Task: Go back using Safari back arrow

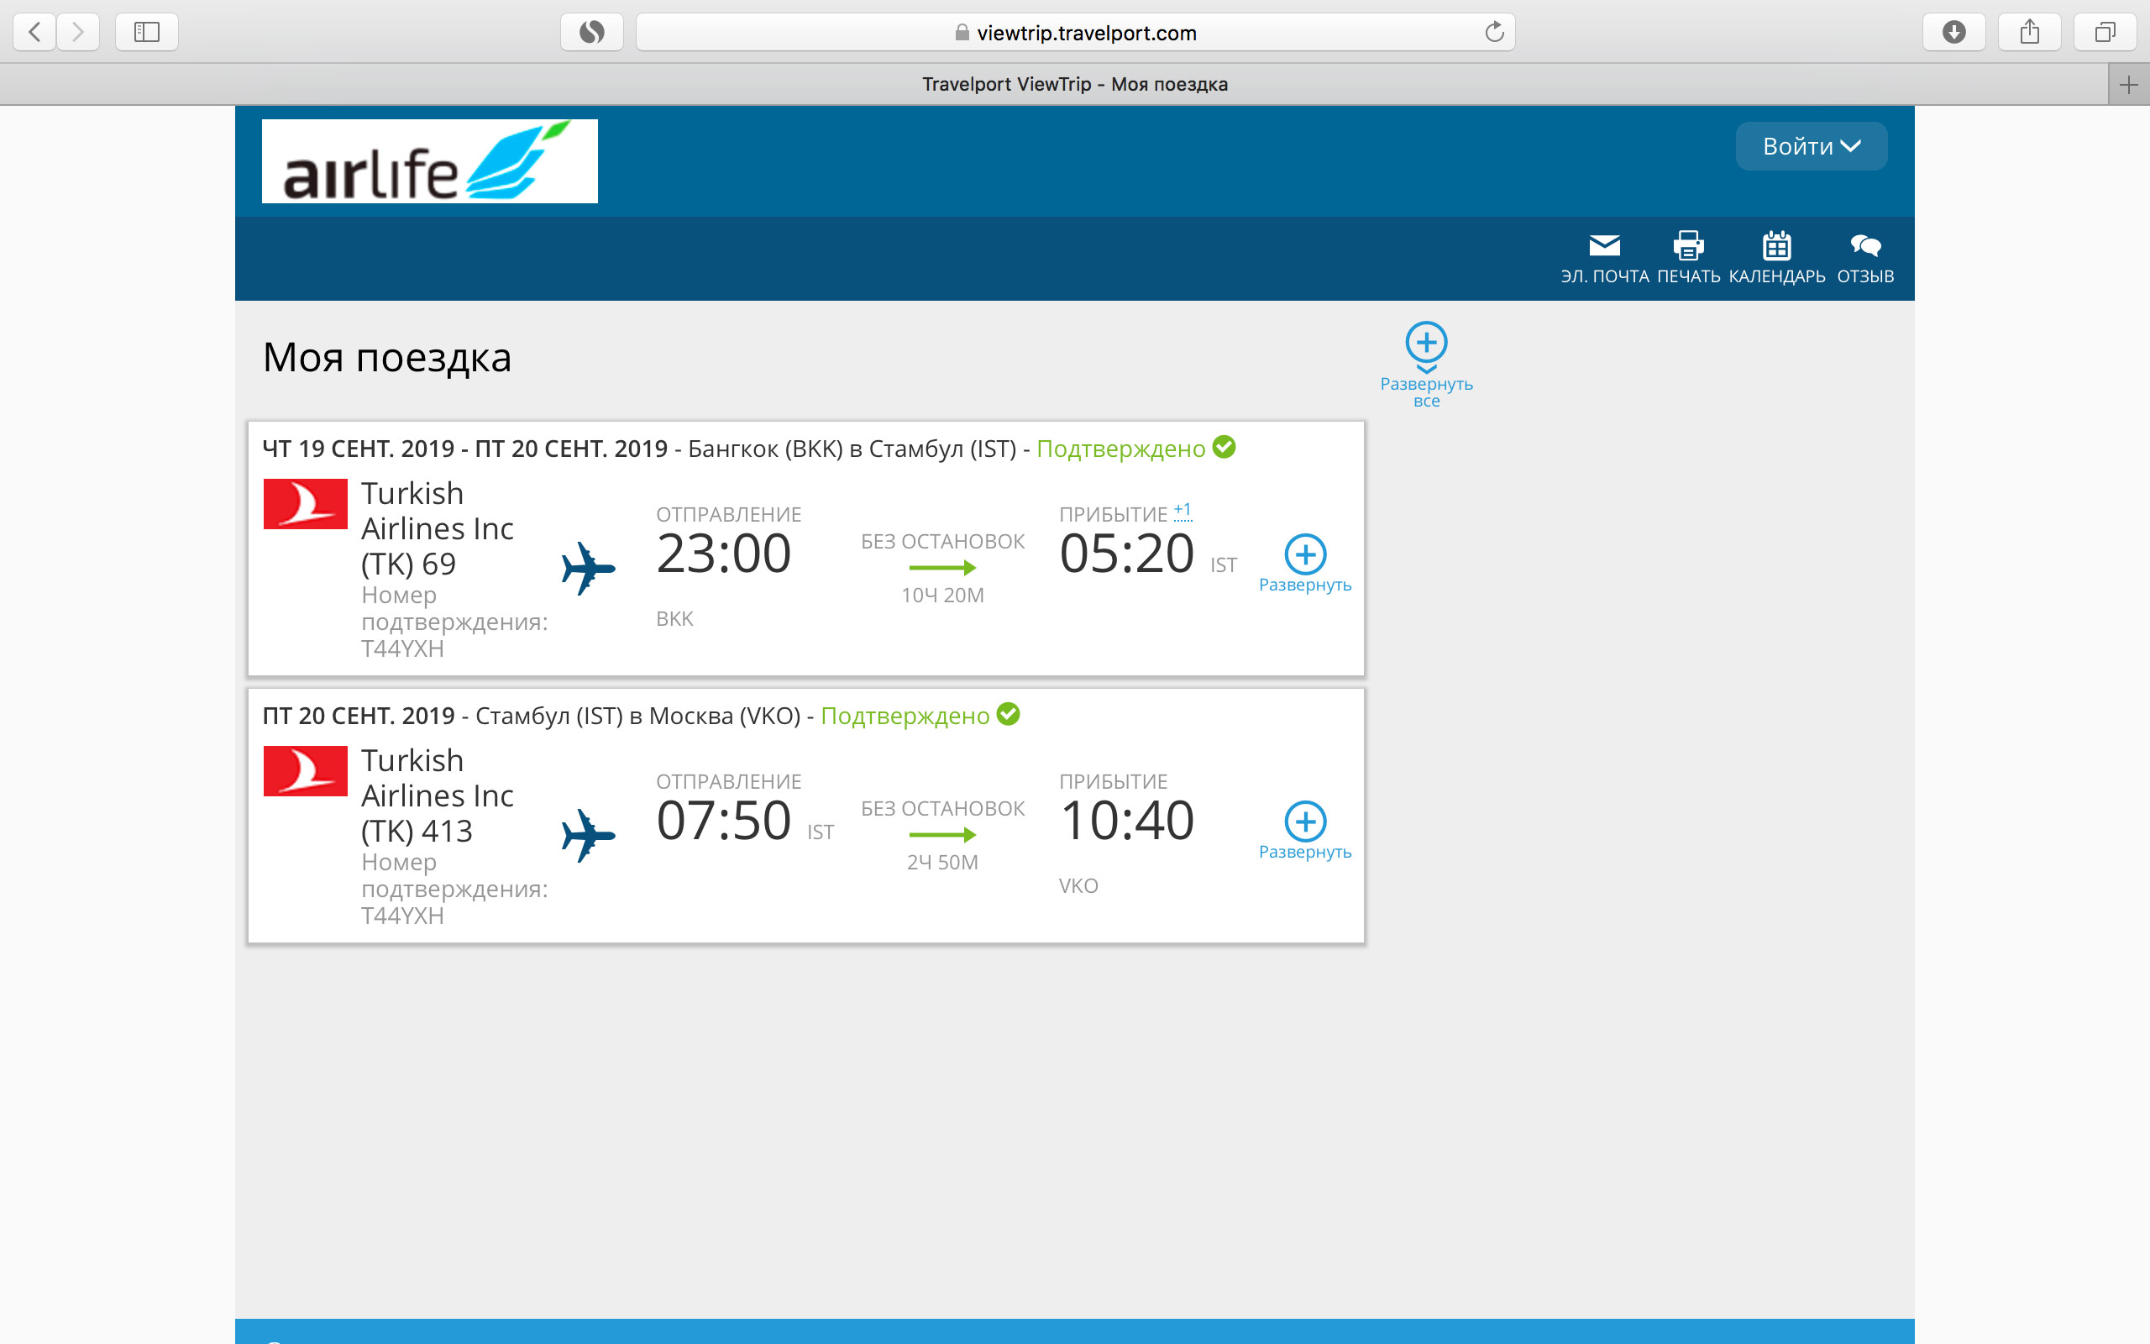Action: (x=34, y=33)
